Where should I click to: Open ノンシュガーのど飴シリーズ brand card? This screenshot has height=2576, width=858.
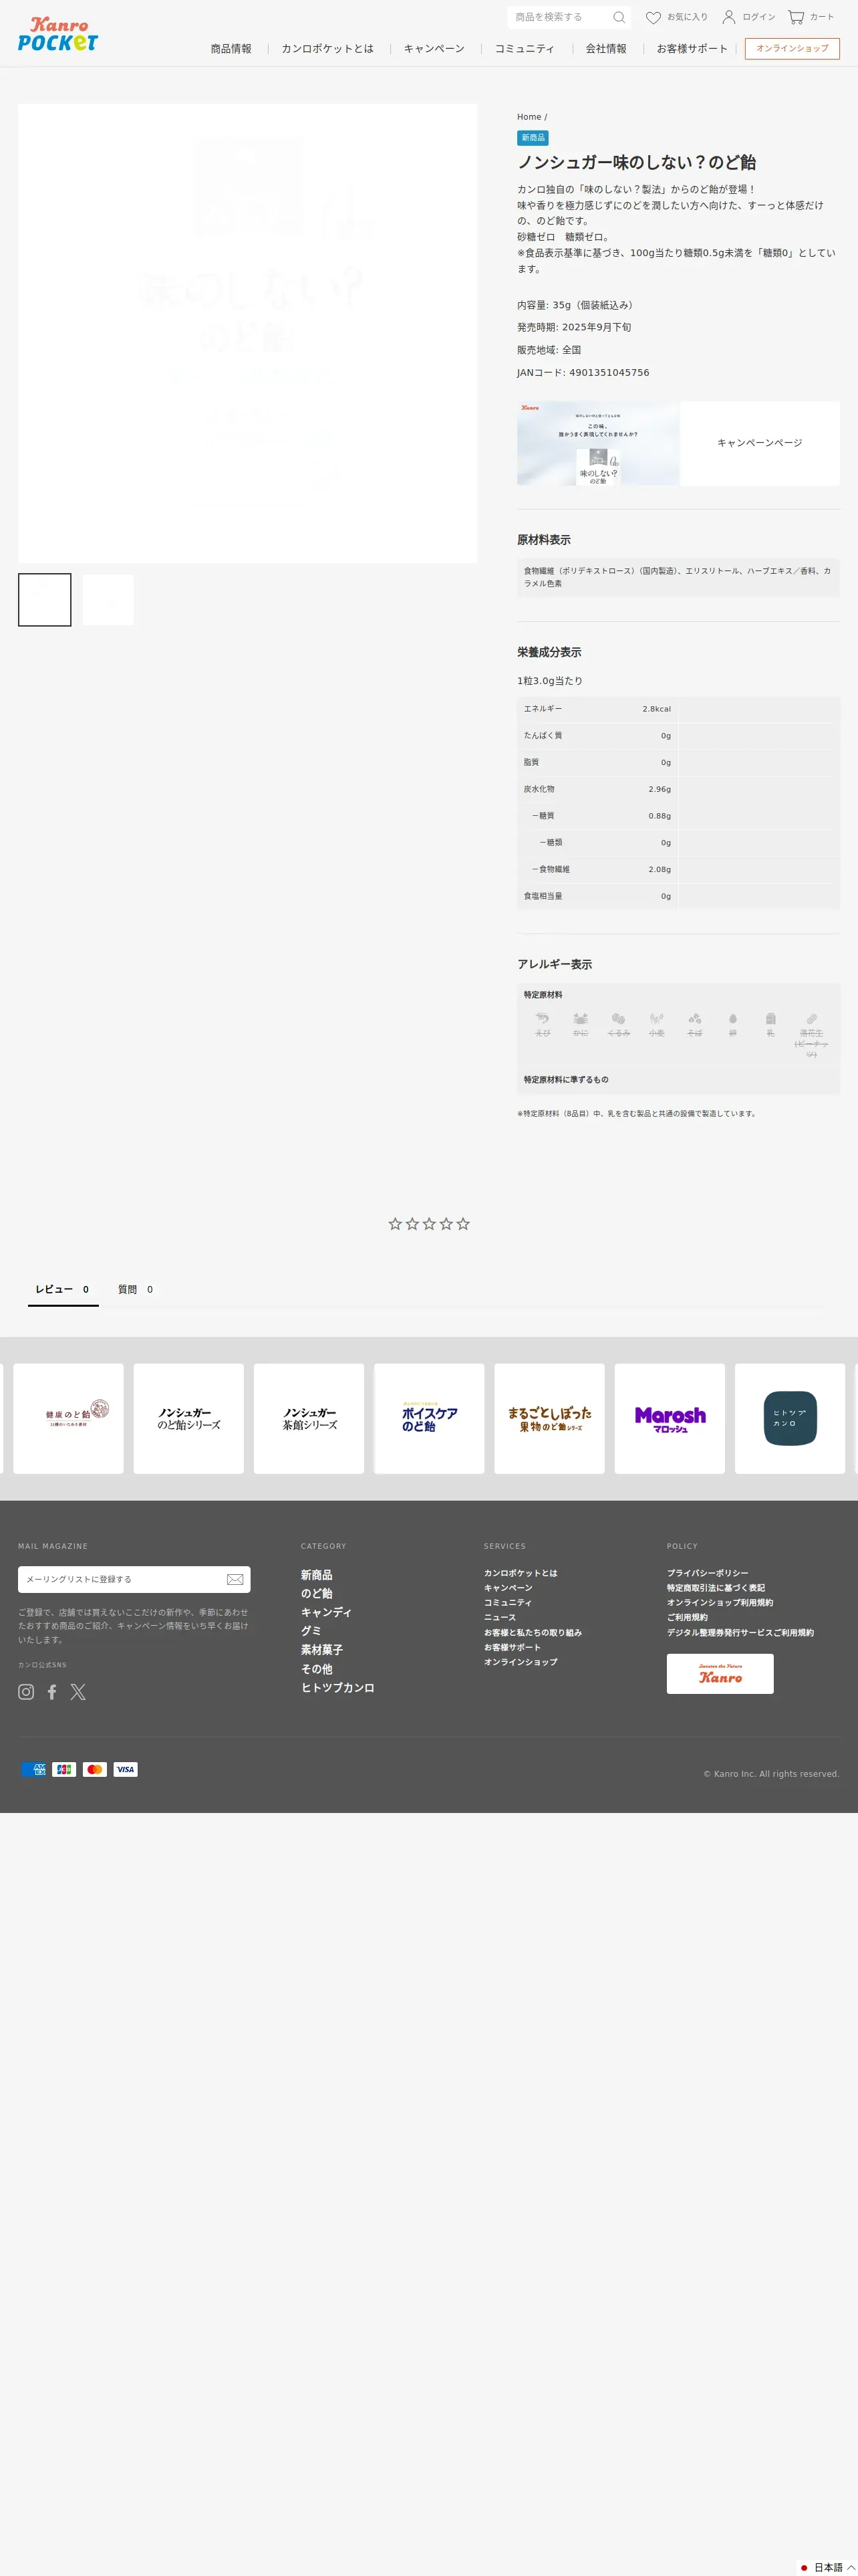[189, 1419]
